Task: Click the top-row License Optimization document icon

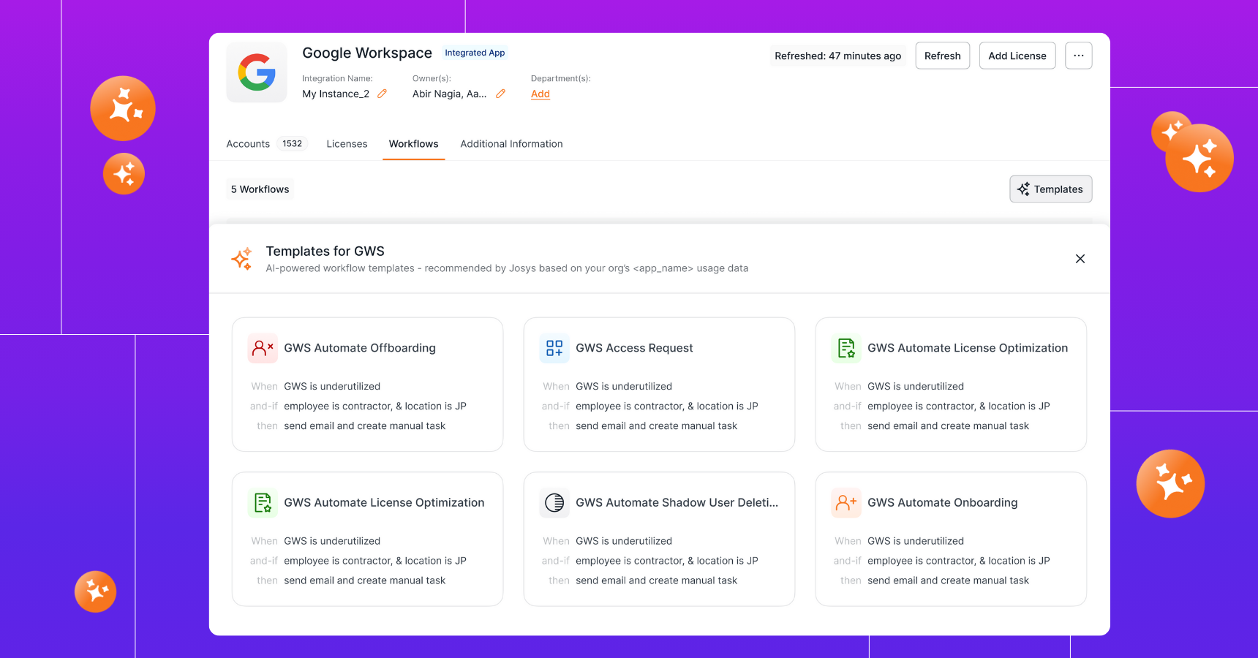Action: 846,348
